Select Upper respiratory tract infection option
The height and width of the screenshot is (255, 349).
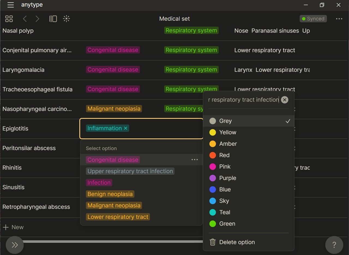(x=130, y=171)
